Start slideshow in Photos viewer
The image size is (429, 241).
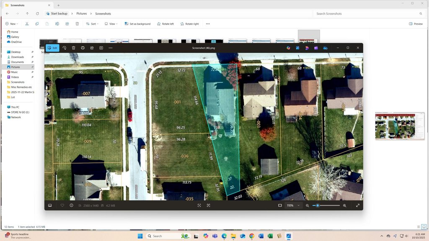[x=101, y=48]
